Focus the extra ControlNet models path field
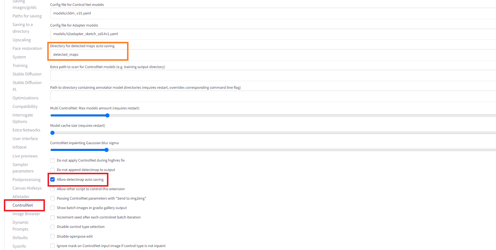The width and height of the screenshot is (496, 250). click(x=273, y=75)
